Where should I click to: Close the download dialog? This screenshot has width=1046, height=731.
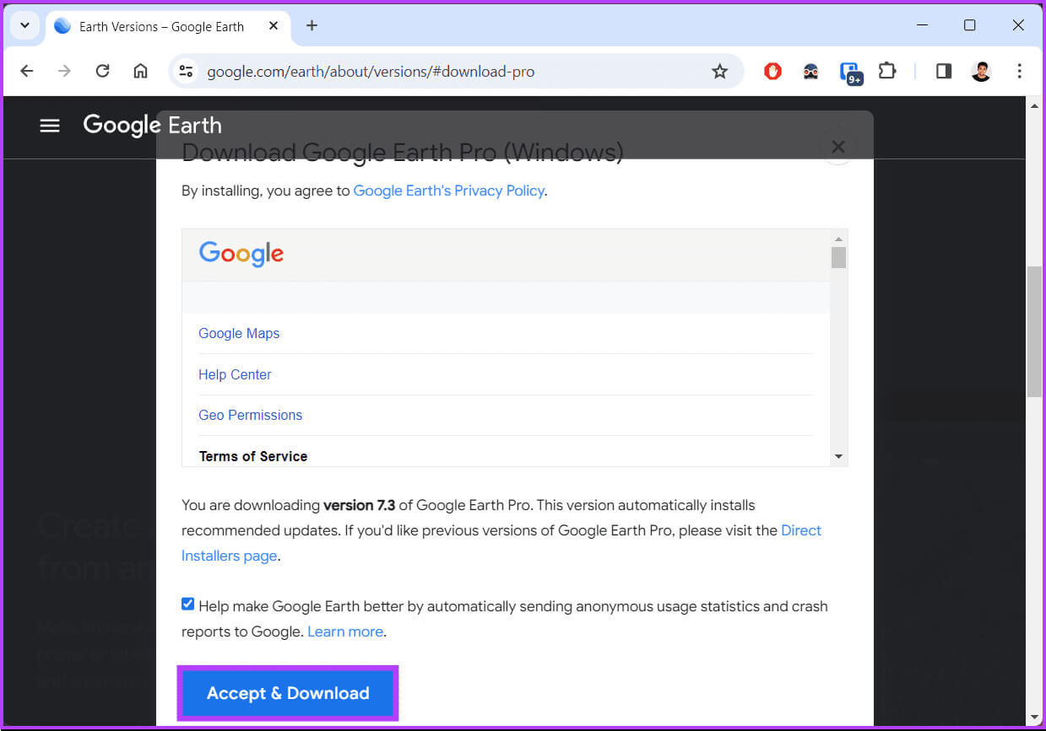(x=838, y=147)
